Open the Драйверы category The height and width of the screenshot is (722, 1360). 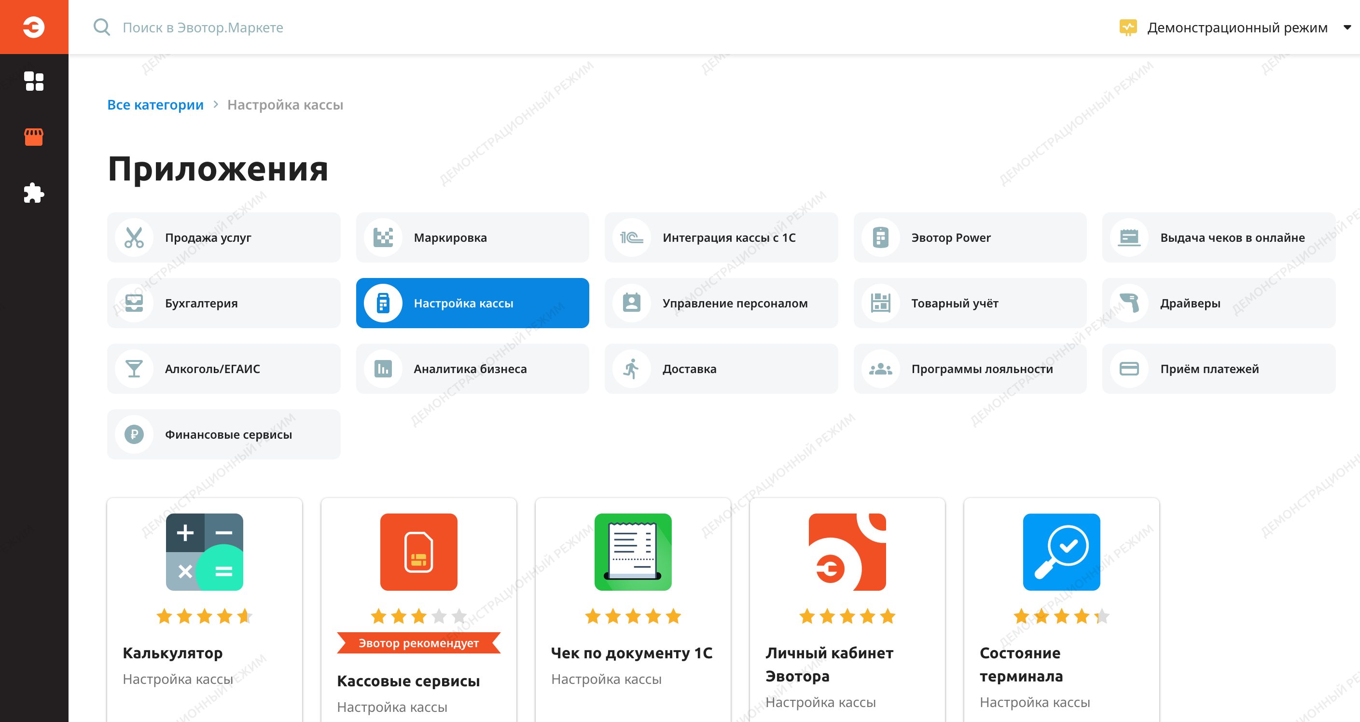coord(1219,303)
